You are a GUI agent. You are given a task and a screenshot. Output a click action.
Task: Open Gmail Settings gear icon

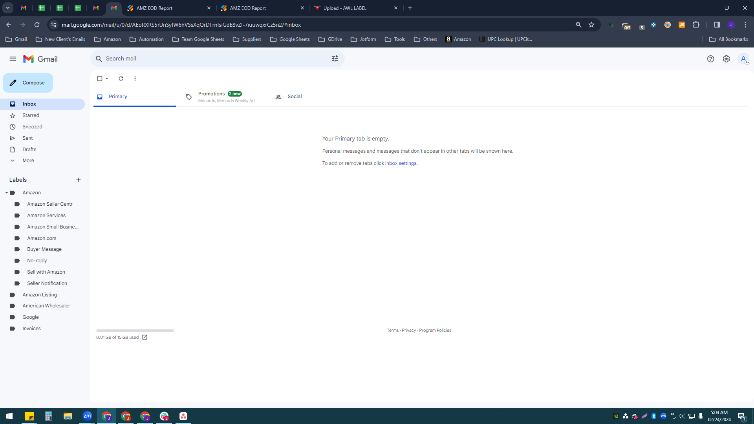point(727,59)
